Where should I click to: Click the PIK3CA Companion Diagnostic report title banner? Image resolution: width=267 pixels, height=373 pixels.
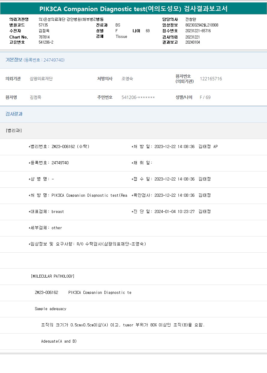[133, 9]
